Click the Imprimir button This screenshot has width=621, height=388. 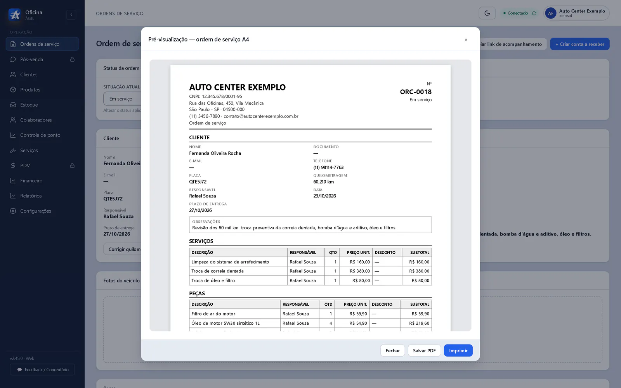458,350
